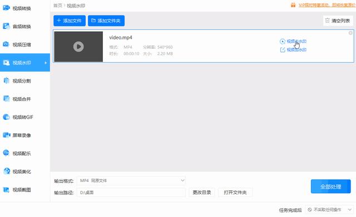Click the plus icon in 添加文件
The width and height of the screenshot is (356, 217).
pos(59,21)
